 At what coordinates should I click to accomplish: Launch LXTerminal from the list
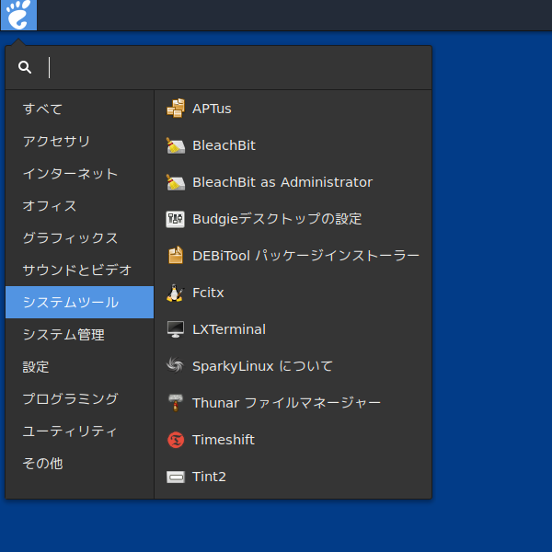229,329
